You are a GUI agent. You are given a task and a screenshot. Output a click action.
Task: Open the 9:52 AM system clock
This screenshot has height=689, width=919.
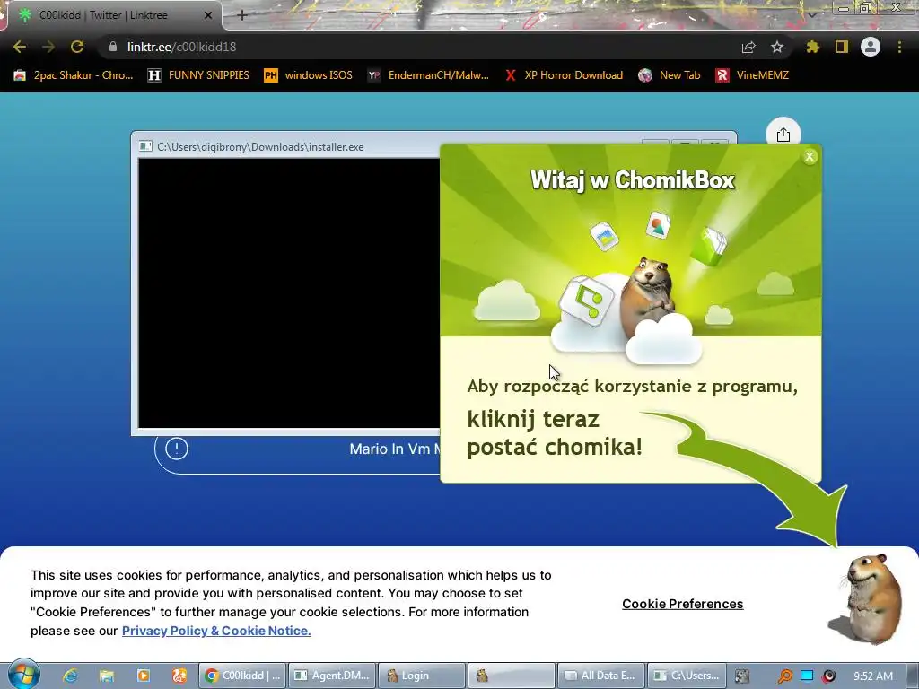(873, 676)
